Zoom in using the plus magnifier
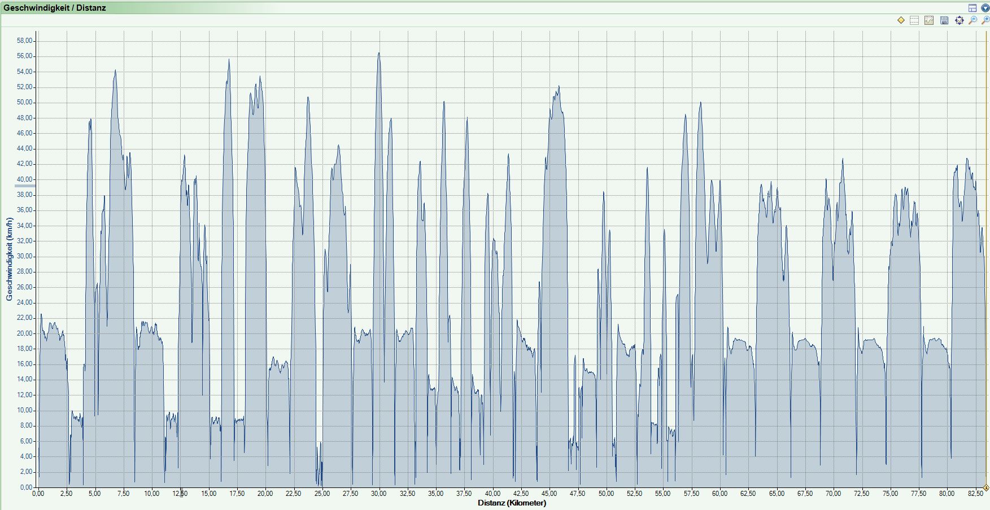Viewport: 990px width, 510px height. pos(985,20)
